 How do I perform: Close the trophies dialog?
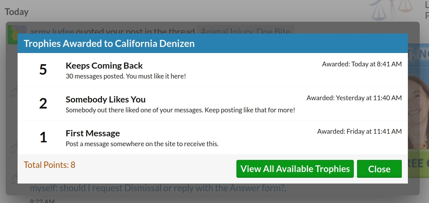point(379,169)
